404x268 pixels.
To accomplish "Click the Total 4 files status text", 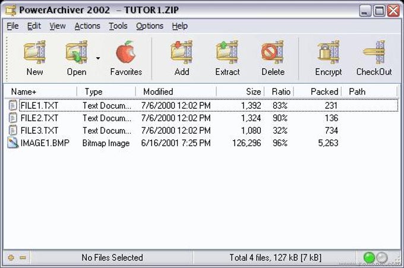I will [276, 257].
